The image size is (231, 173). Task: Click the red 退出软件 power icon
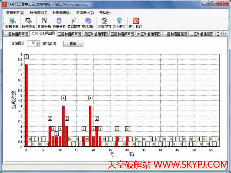(136, 23)
